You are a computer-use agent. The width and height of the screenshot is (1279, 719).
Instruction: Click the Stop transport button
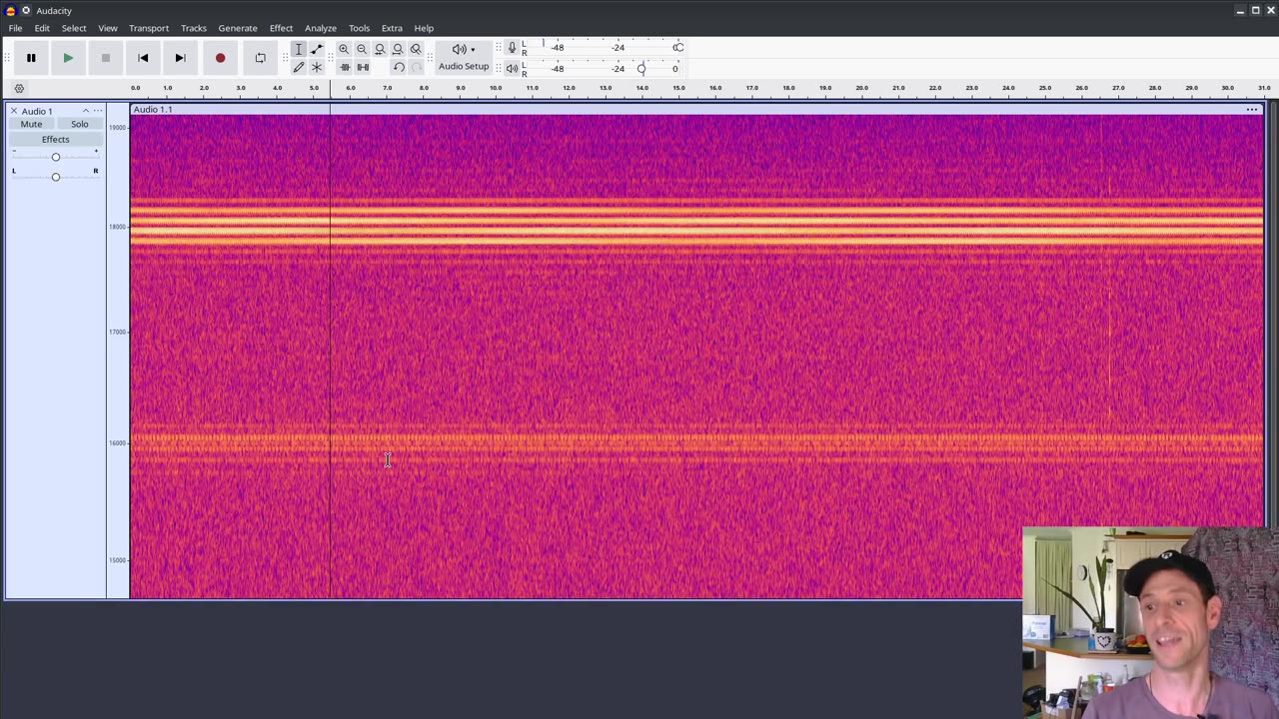(x=105, y=58)
